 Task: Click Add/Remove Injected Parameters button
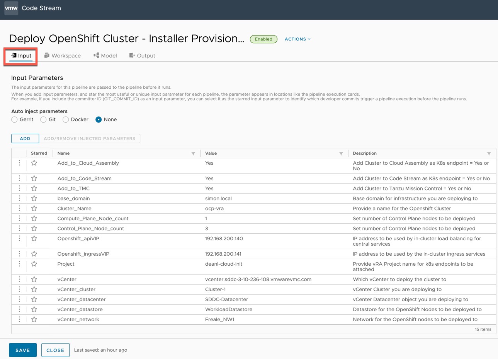click(x=90, y=138)
